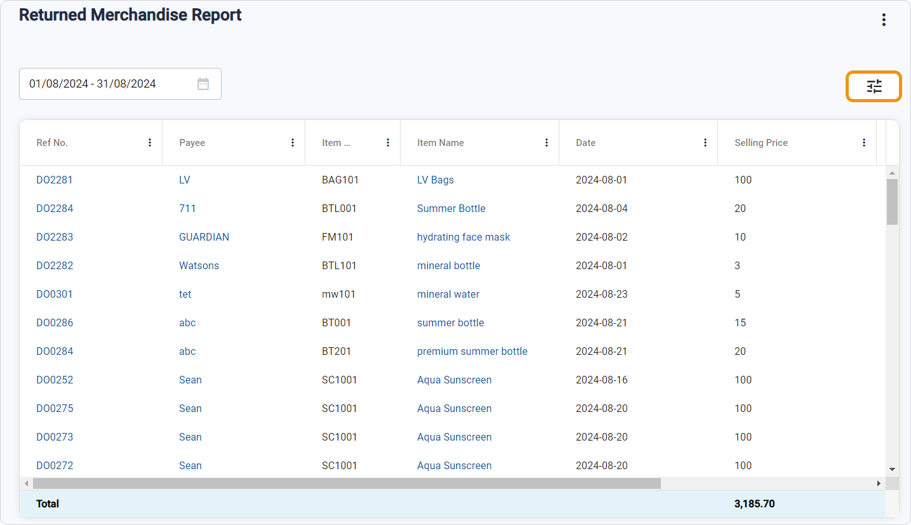Sort by Item Name column header
The height and width of the screenshot is (525, 911).
pos(441,143)
